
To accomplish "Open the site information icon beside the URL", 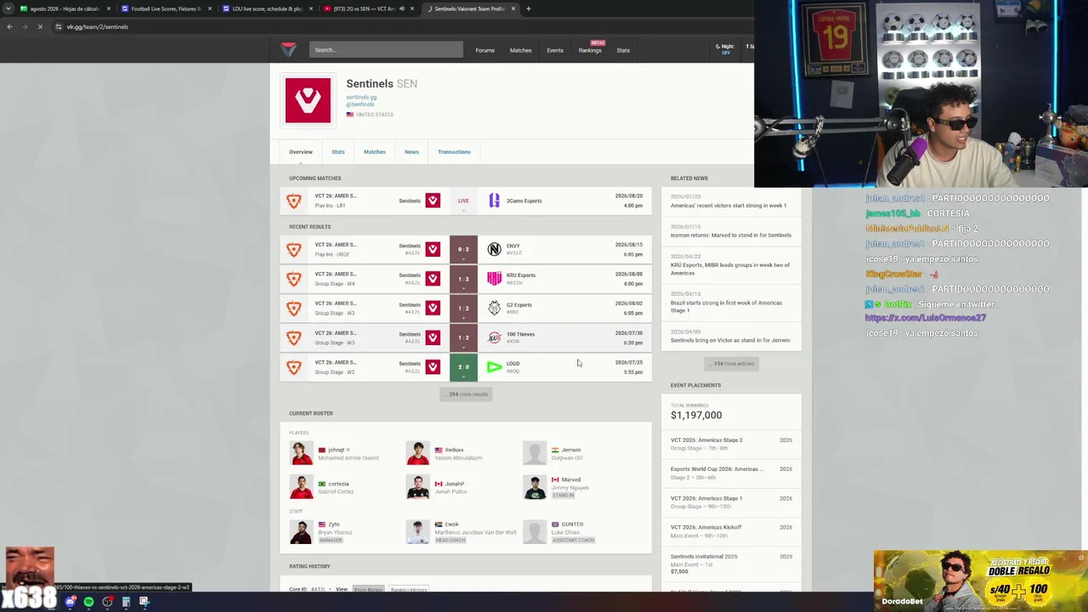I will point(58,26).
